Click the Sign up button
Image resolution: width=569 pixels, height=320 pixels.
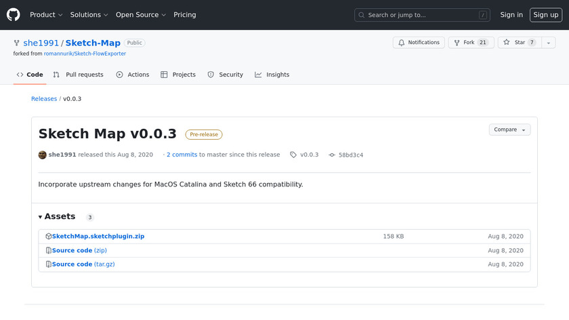[x=545, y=15]
